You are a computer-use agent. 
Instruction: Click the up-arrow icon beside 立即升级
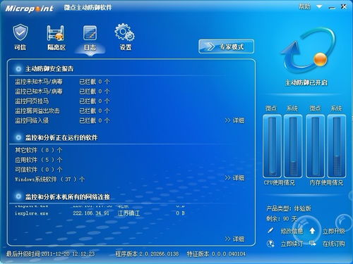(312, 231)
